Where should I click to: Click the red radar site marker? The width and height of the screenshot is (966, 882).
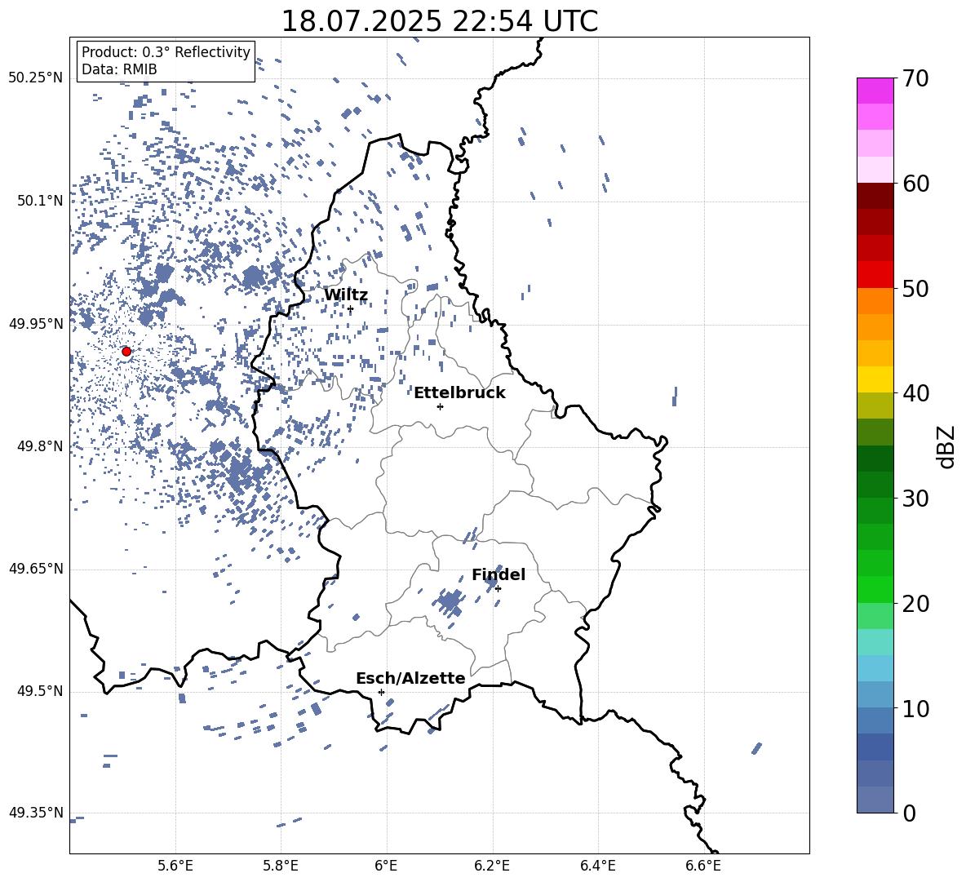(x=126, y=352)
